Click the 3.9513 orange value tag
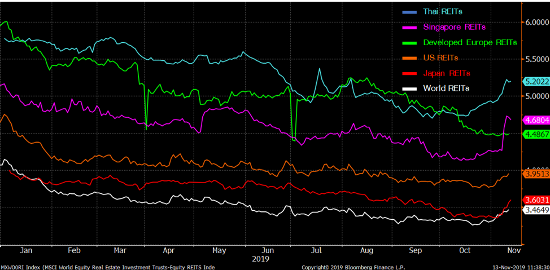Viewport: 550px width, 270px height. [536, 174]
